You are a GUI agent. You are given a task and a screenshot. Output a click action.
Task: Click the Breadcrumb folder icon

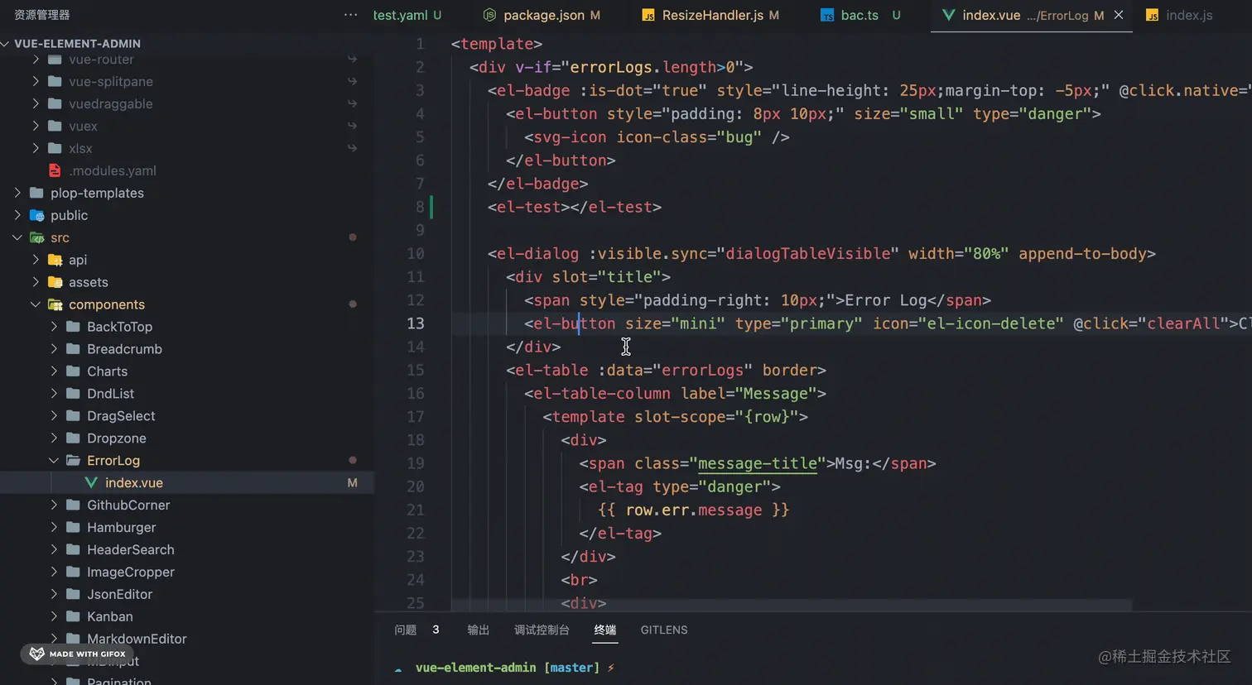tap(73, 349)
